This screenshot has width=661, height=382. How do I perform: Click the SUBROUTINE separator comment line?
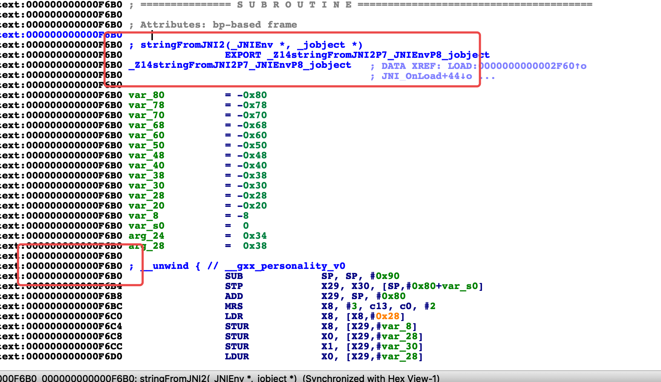pos(361,5)
